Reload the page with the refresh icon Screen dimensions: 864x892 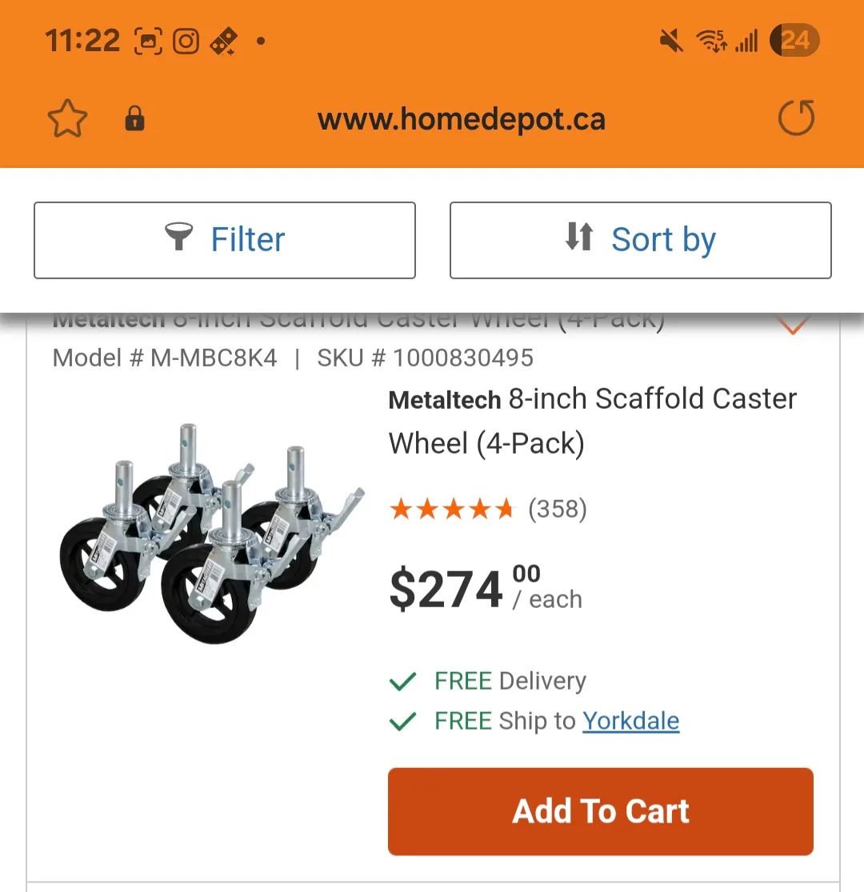796,118
